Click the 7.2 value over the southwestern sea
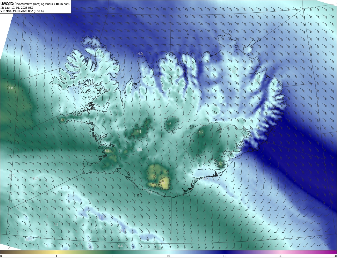The width and height of the screenshot is (337, 258). tap(56, 224)
